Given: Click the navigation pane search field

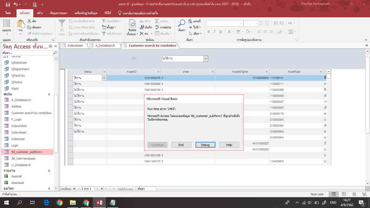Looking at the screenshot, I should (x=27, y=53).
